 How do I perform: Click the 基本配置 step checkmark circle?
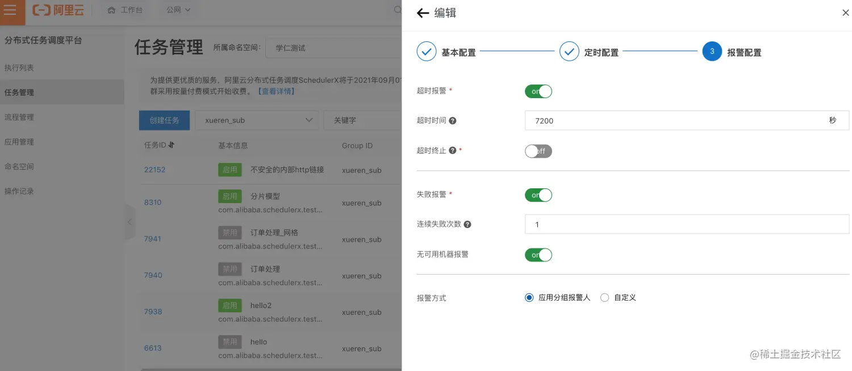427,52
